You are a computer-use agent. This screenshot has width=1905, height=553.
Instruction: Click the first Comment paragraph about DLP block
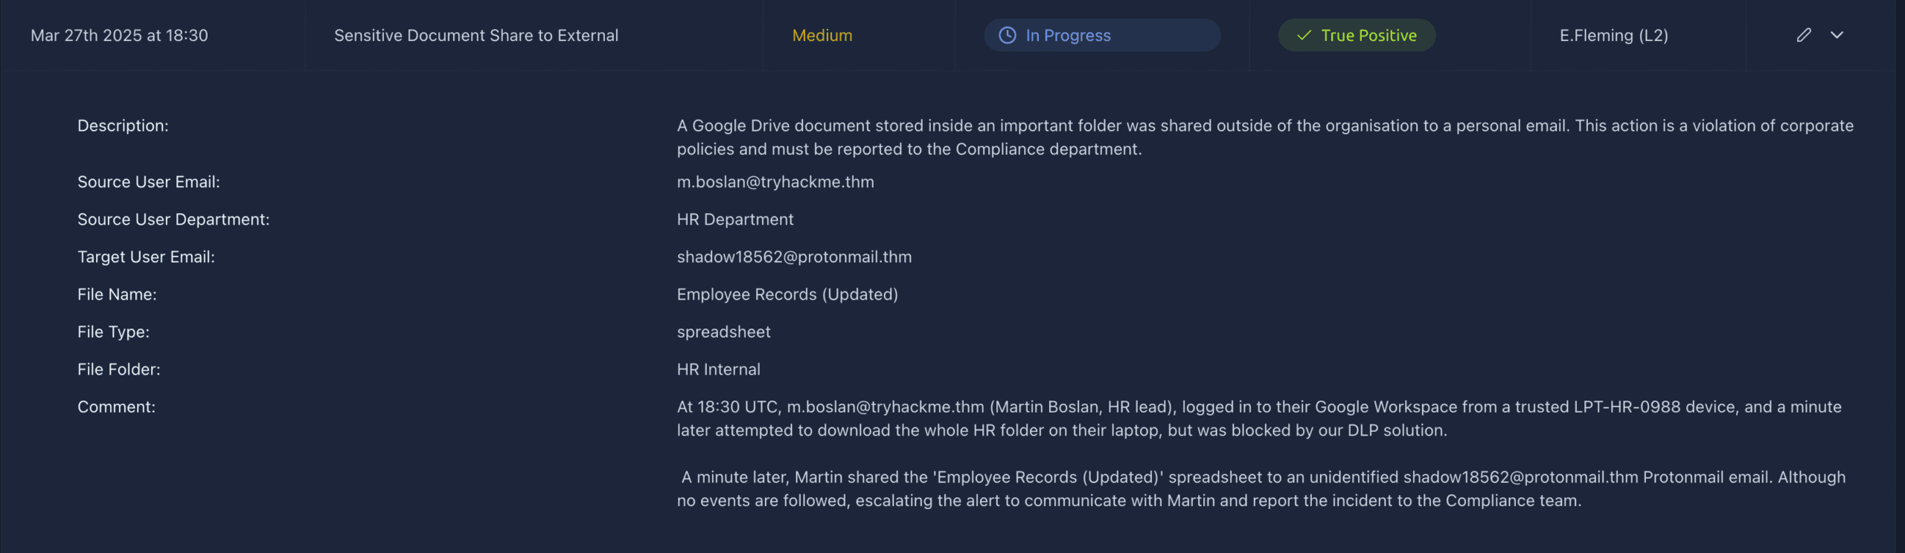(x=1258, y=418)
